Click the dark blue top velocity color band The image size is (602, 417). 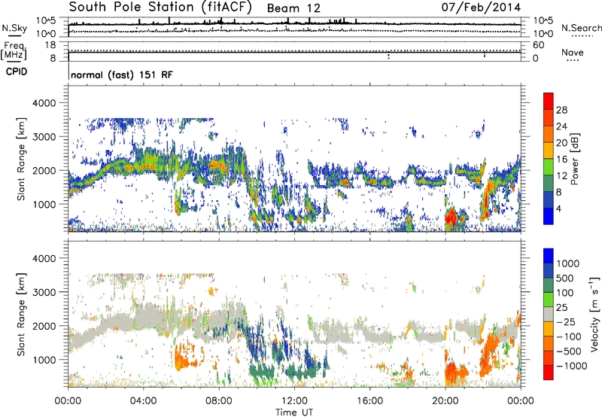[549, 256]
